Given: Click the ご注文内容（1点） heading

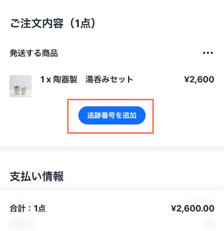Looking at the screenshot, I should pos(53,23).
